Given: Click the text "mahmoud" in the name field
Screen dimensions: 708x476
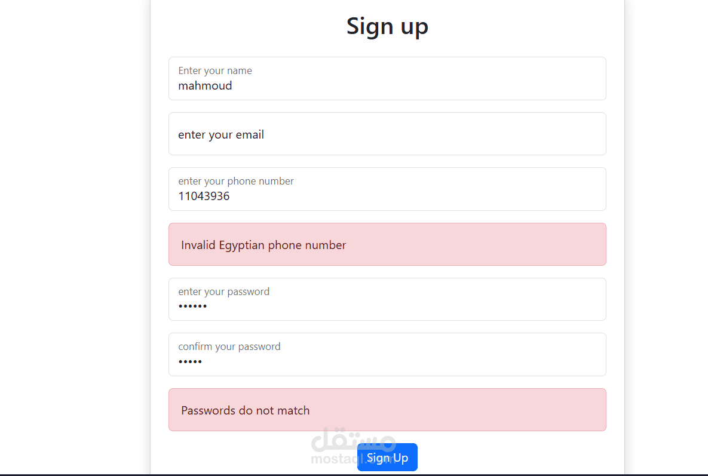Looking at the screenshot, I should (x=205, y=85).
